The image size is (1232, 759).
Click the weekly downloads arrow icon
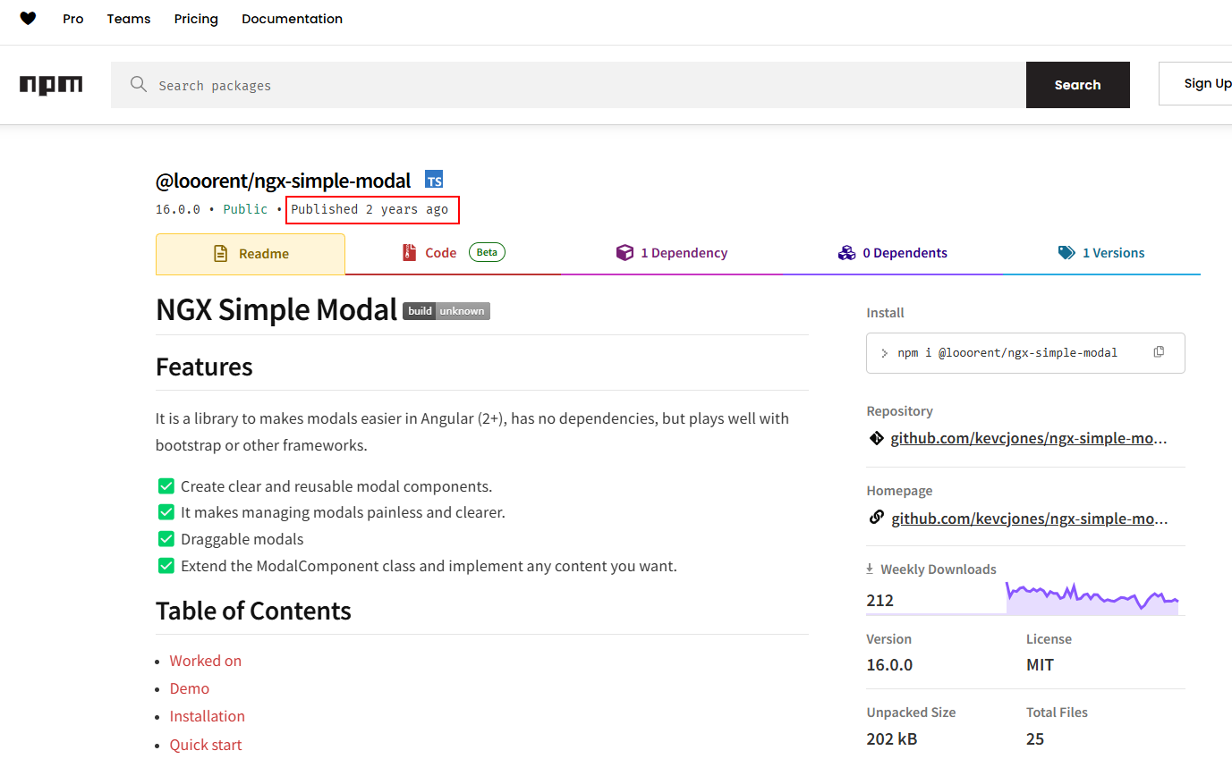click(x=870, y=569)
